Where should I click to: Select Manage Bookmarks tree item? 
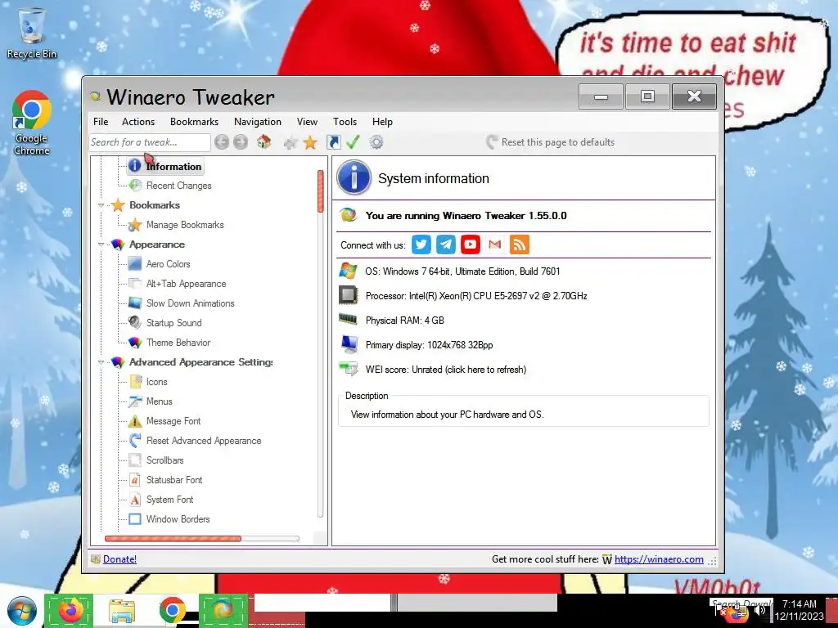pyautogui.click(x=185, y=225)
